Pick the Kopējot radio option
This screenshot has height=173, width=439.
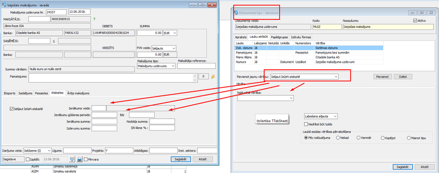tap(383, 138)
